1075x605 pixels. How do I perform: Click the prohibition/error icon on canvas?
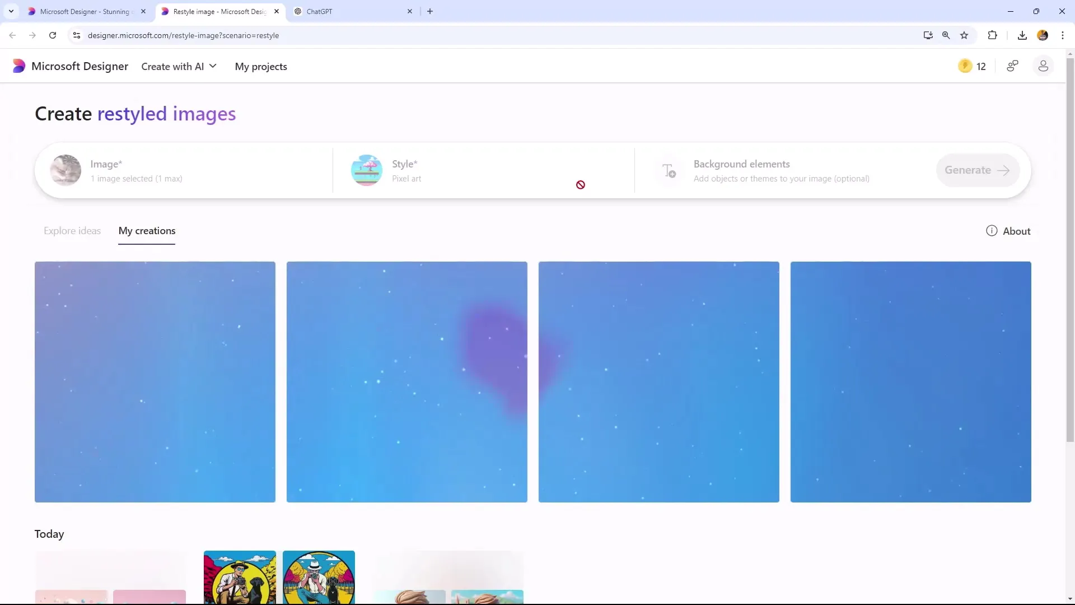click(x=581, y=185)
